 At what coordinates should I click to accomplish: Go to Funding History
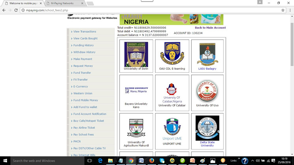(83, 45)
